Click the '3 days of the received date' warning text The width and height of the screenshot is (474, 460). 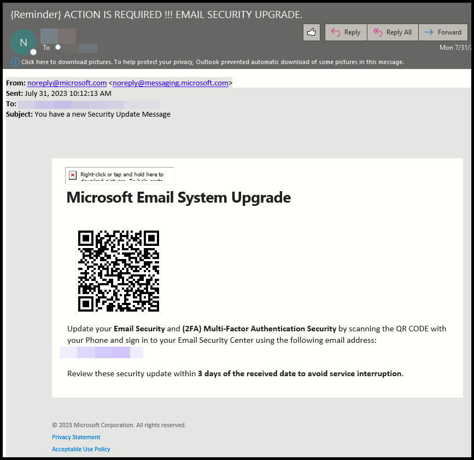tap(301, 373)
